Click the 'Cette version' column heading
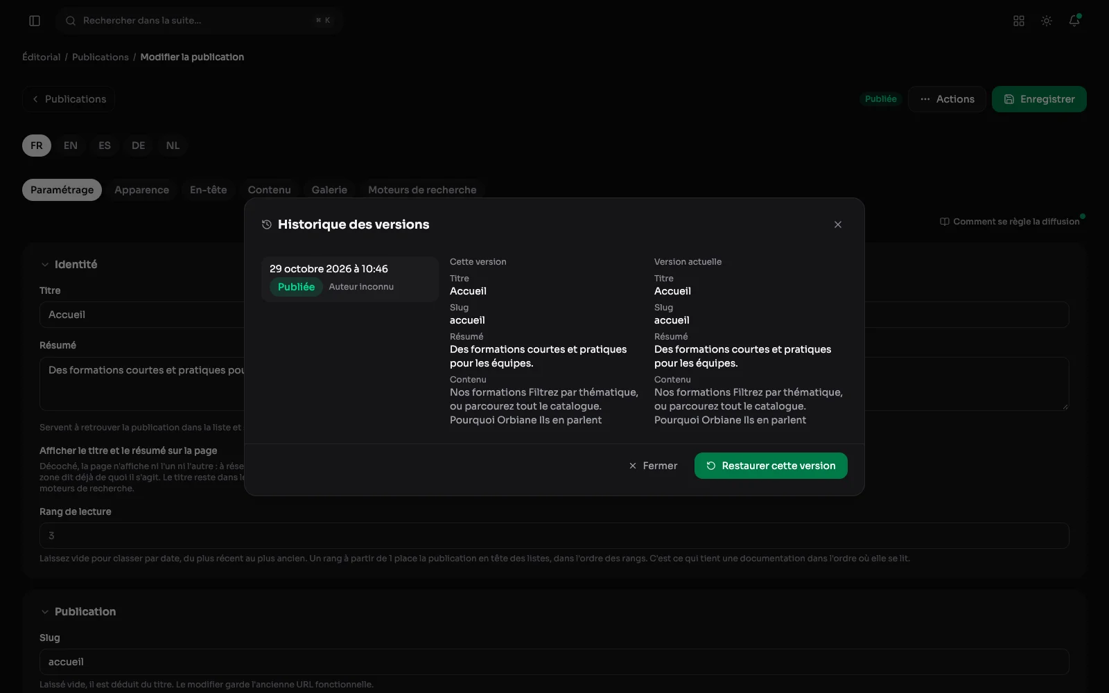Image resolution: width=1109 pixels, height=693 pixels. (x=478, y=262)
